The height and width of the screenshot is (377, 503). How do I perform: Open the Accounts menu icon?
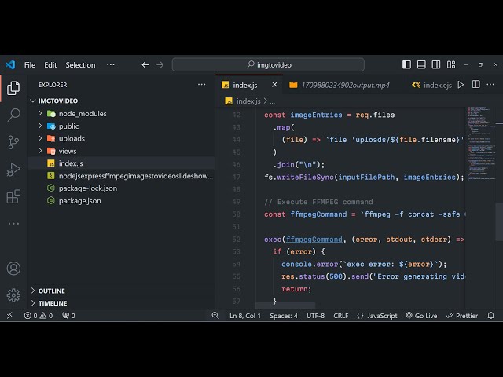point(13,269)
